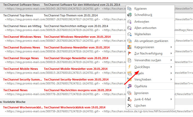Click the Löschen X icon
This screenshot has height=117, width=193.
click(129, 106)
